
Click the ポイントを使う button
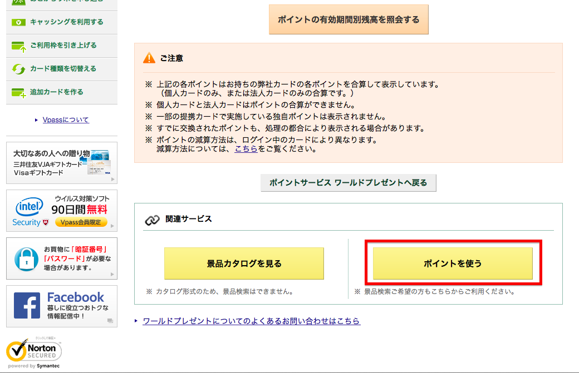coord(453,263)
